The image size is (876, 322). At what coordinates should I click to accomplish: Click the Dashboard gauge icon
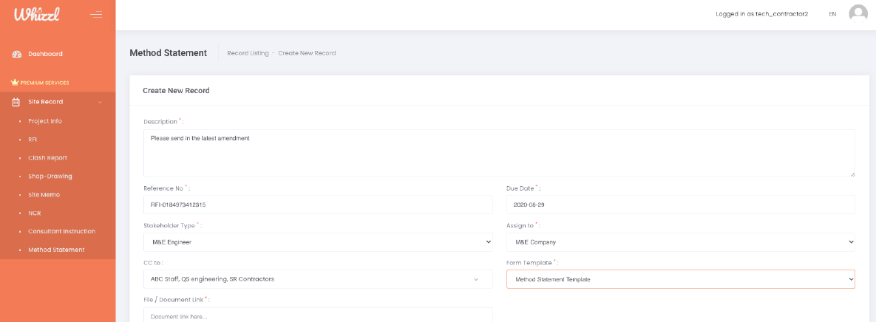click(17, 54)
